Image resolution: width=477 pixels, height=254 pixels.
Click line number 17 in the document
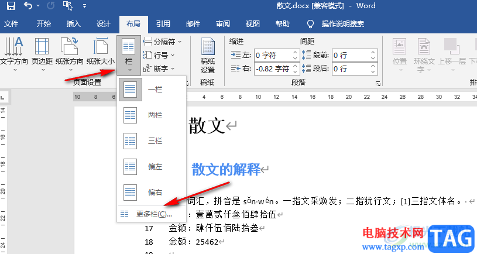(x=149, y=228)
